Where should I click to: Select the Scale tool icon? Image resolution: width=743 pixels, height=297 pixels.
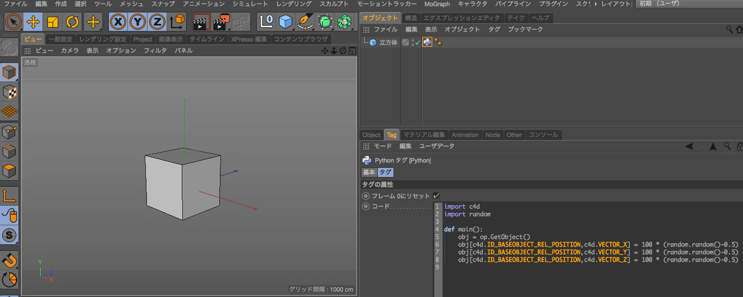[53, 22]
